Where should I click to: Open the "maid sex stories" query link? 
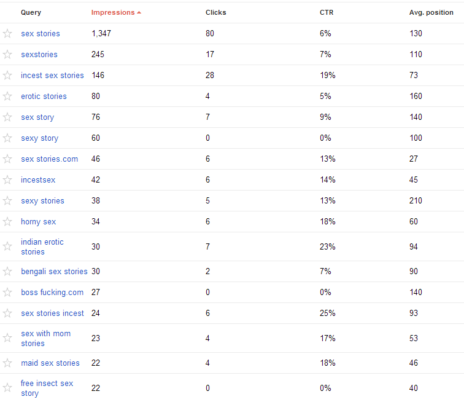click(50, 363)
